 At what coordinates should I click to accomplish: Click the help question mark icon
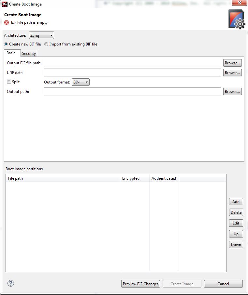pos(11,283)
